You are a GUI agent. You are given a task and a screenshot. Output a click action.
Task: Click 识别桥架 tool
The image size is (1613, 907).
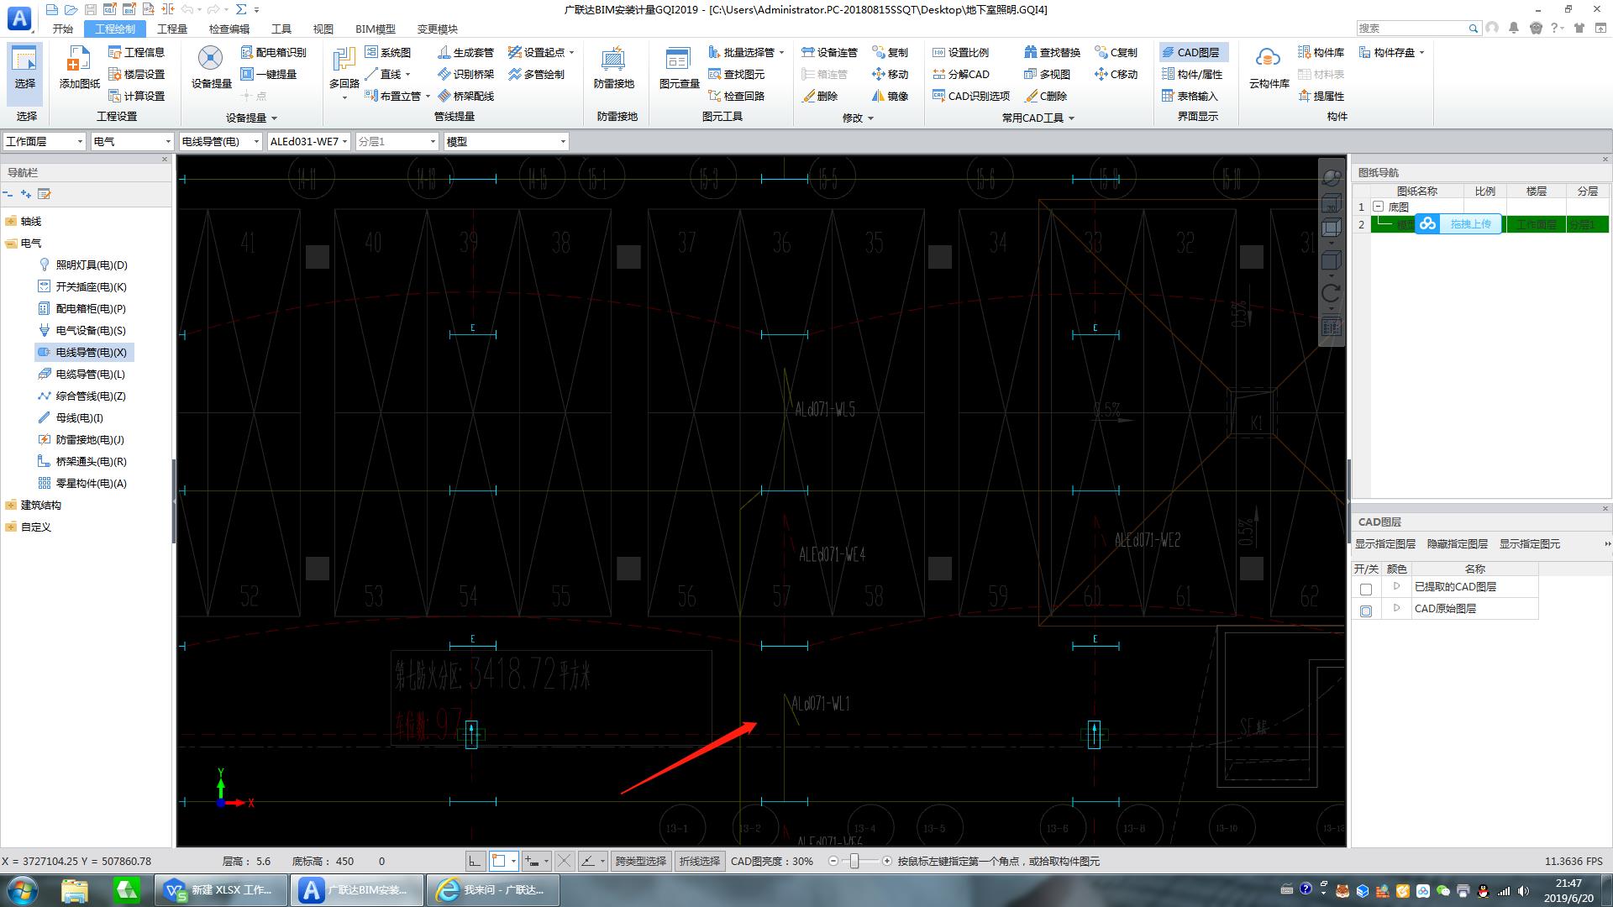[465, 74]
